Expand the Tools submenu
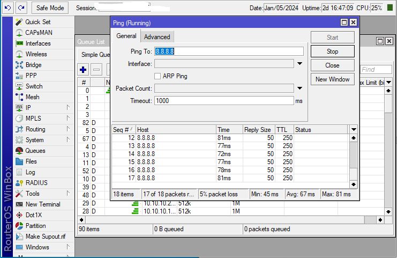Screen dimensions: 397x258 68,194
